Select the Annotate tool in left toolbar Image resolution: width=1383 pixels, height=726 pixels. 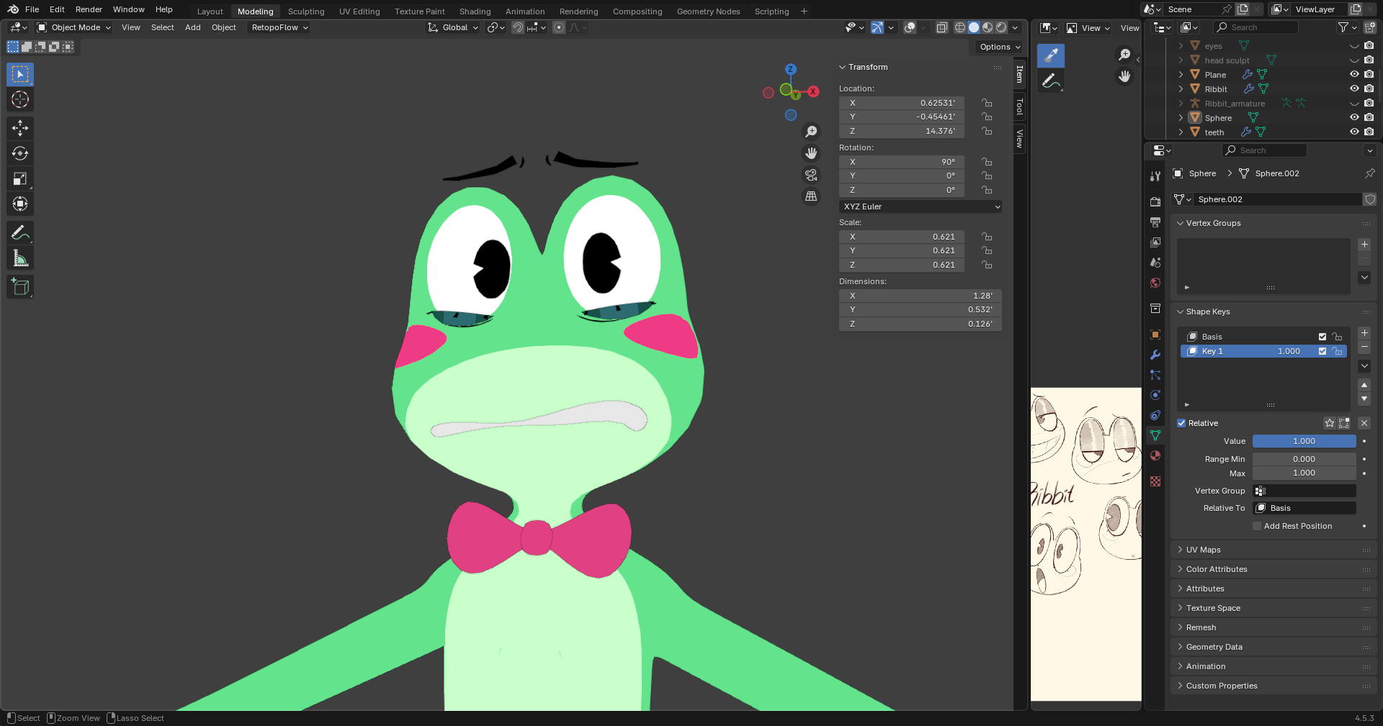[20, 232]
